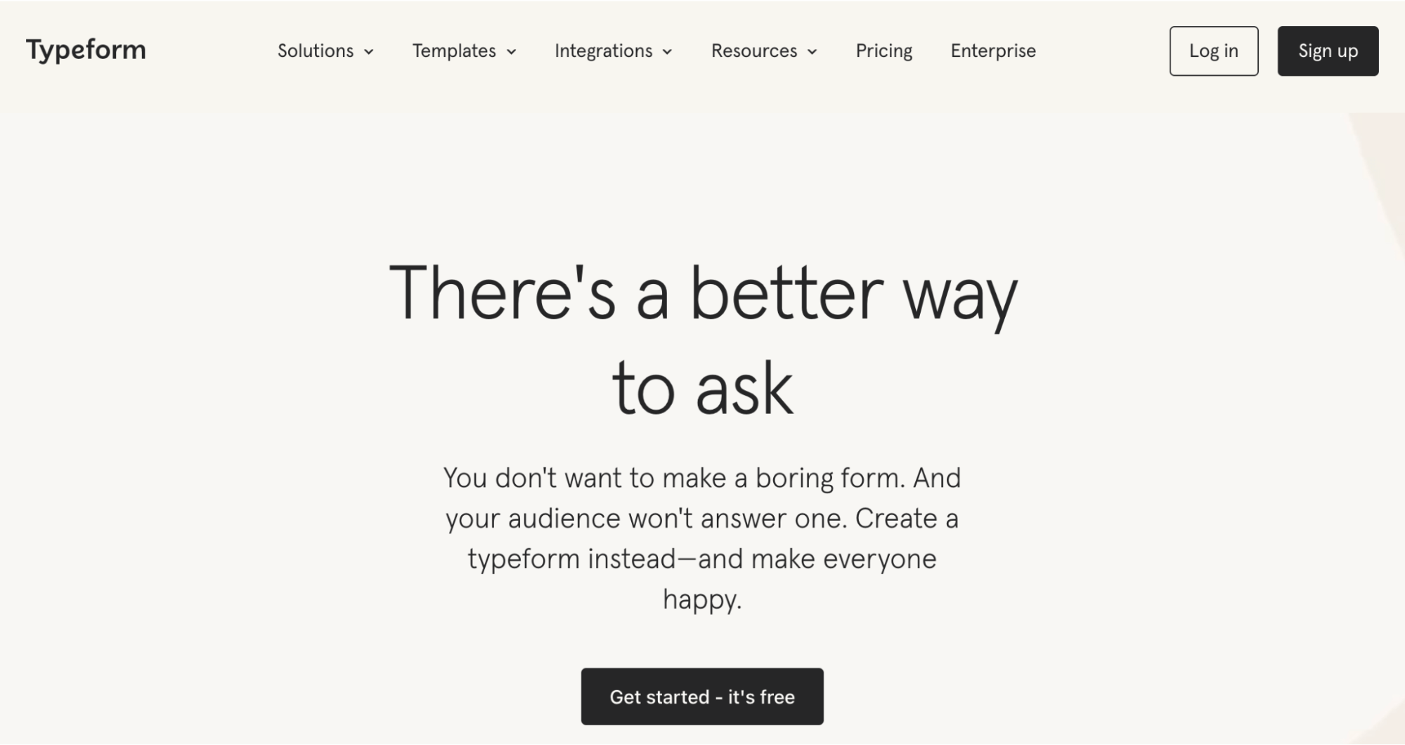The image size is (1405, 745).
Task: Click the Typeform logo
Action: [x=86, y=50]
